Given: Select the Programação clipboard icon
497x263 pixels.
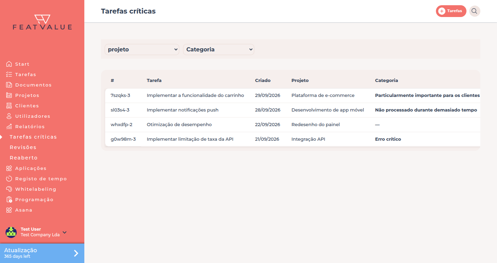Looking at the screenshot, I should click(9, 199).
